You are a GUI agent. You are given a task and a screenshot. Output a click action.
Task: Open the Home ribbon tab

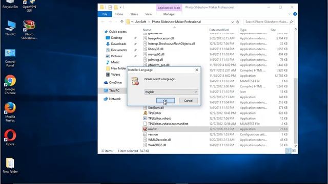point(119,14)
